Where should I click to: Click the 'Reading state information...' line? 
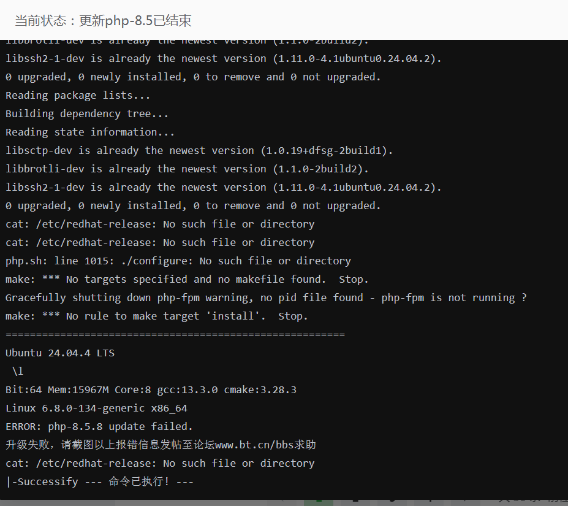[x=90, y=132]
